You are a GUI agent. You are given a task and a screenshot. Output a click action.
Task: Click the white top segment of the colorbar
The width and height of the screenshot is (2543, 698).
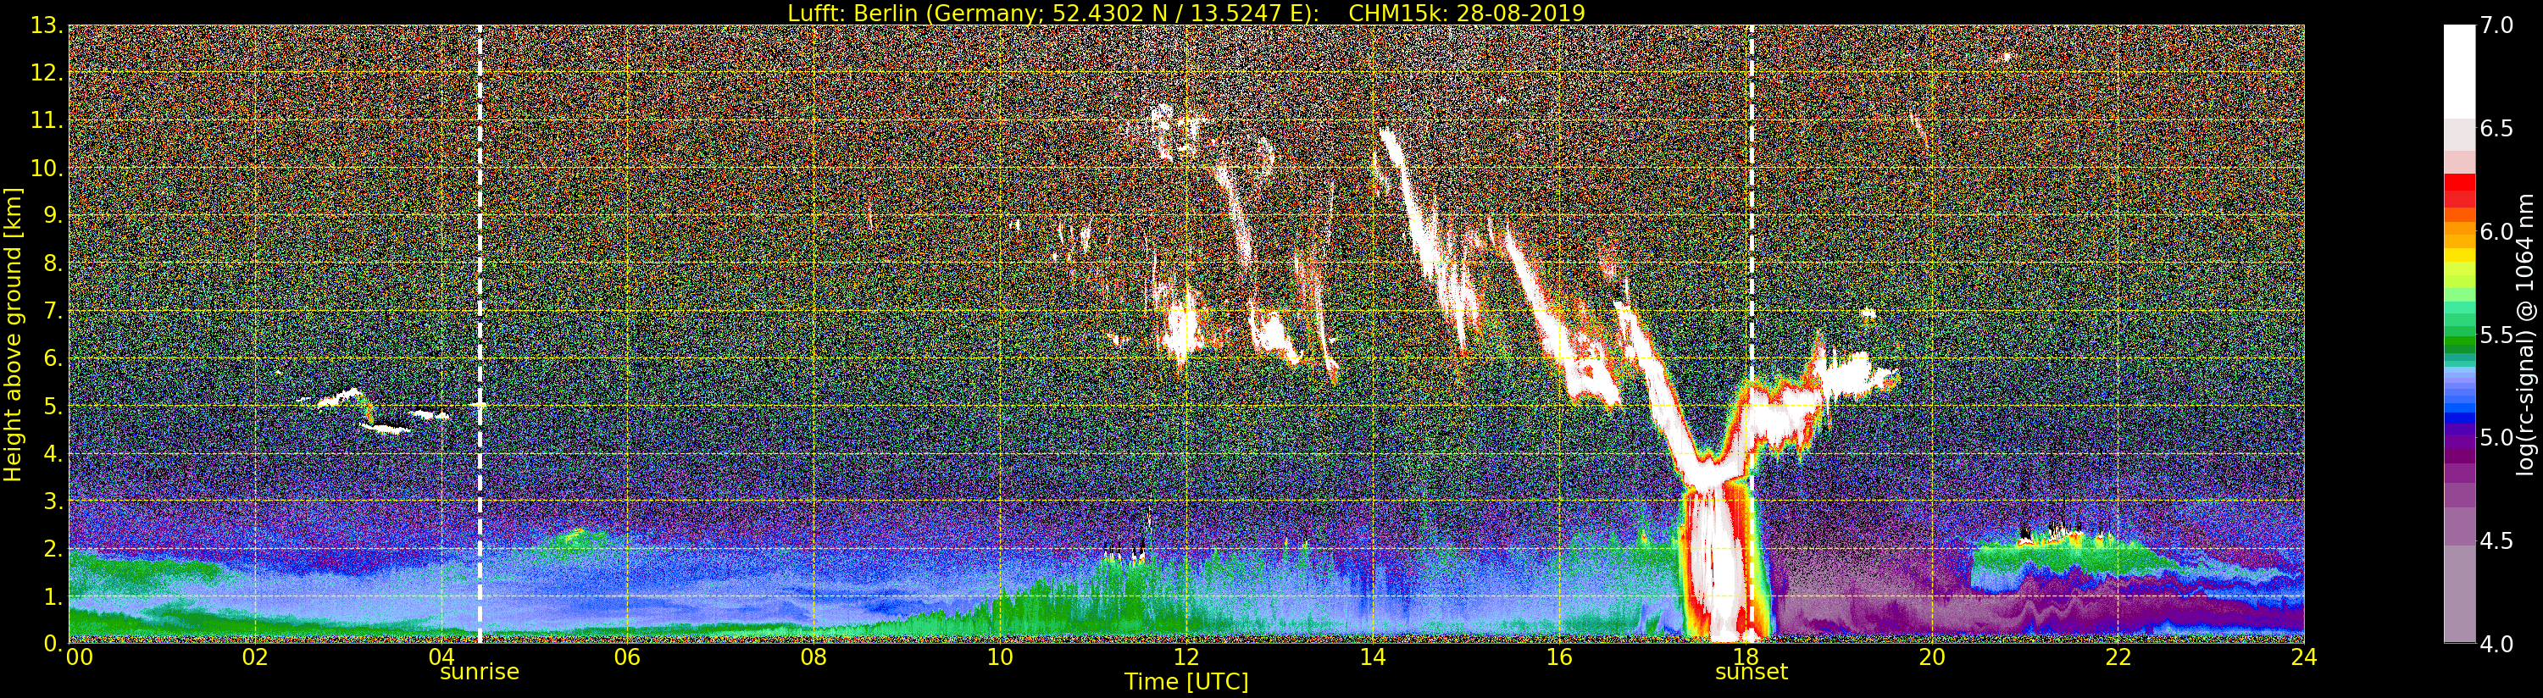(x=2459, y=71)
